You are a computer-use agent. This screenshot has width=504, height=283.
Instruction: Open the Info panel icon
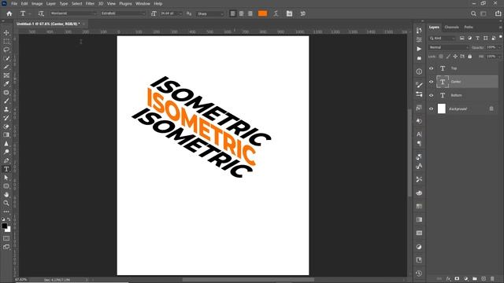tap(419, 72)
